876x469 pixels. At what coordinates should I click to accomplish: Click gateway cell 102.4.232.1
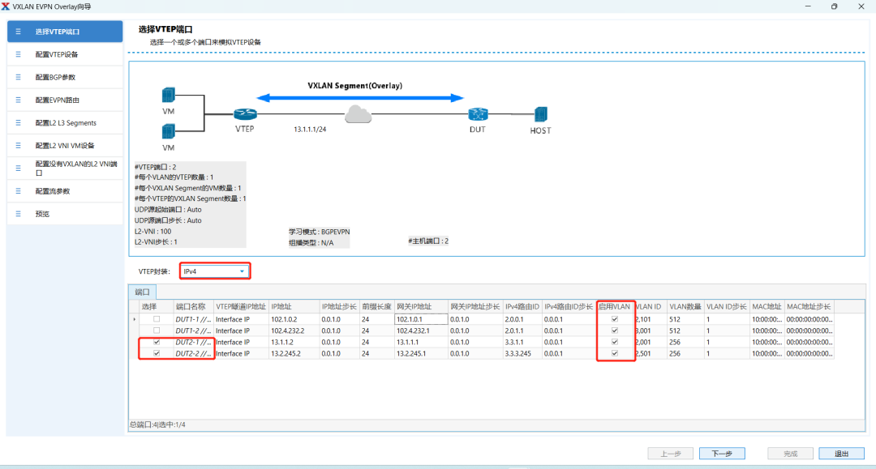click(421, 330)
